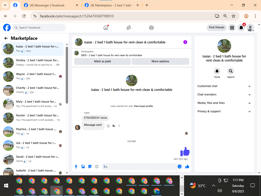
Task: Record a voice clip microphone icon
Action: [x=76, y=166]
